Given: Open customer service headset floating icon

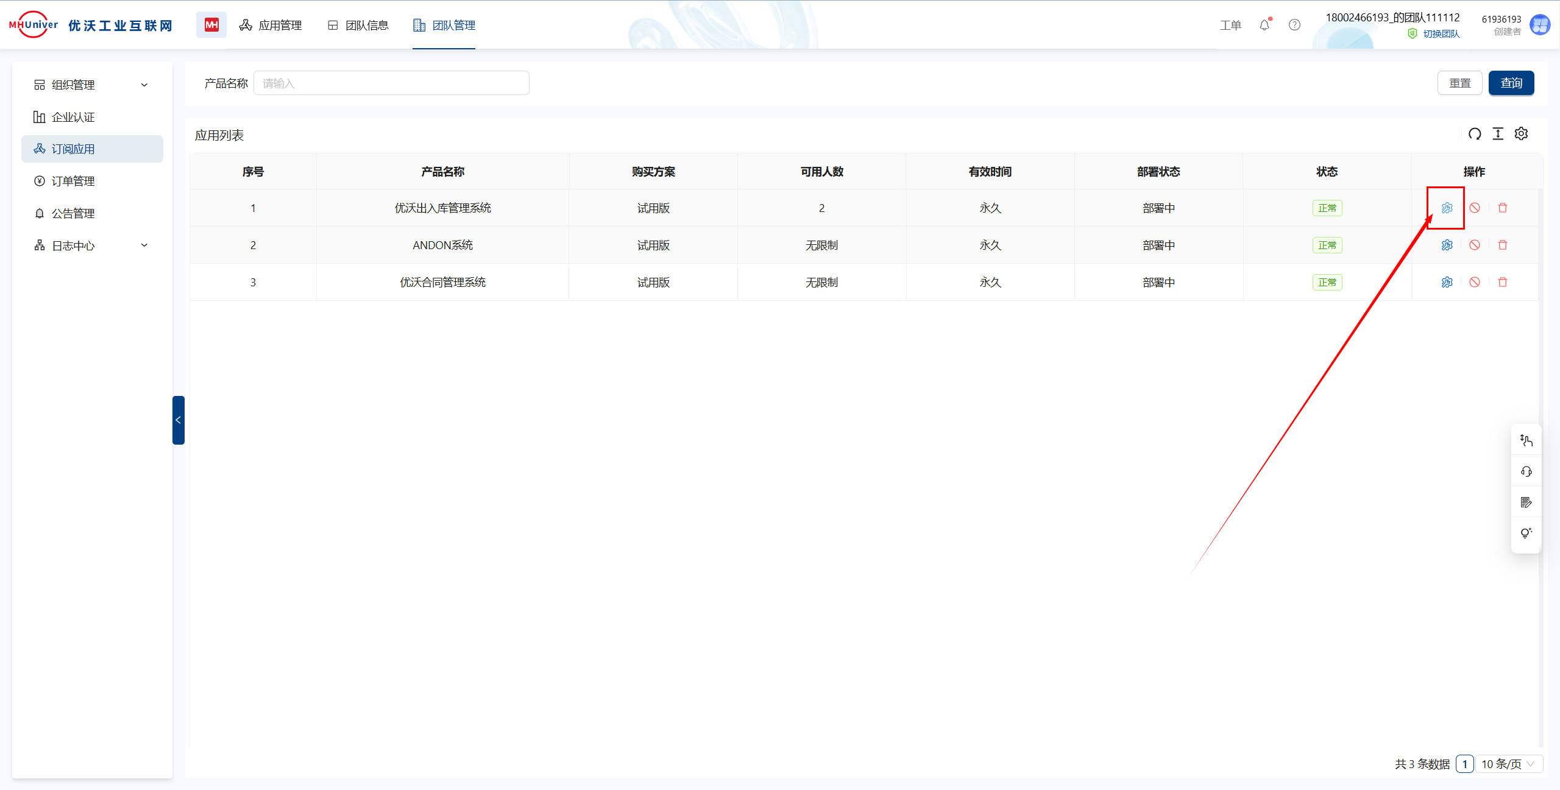Looking at the screenshot, I should coord(1526,471).
